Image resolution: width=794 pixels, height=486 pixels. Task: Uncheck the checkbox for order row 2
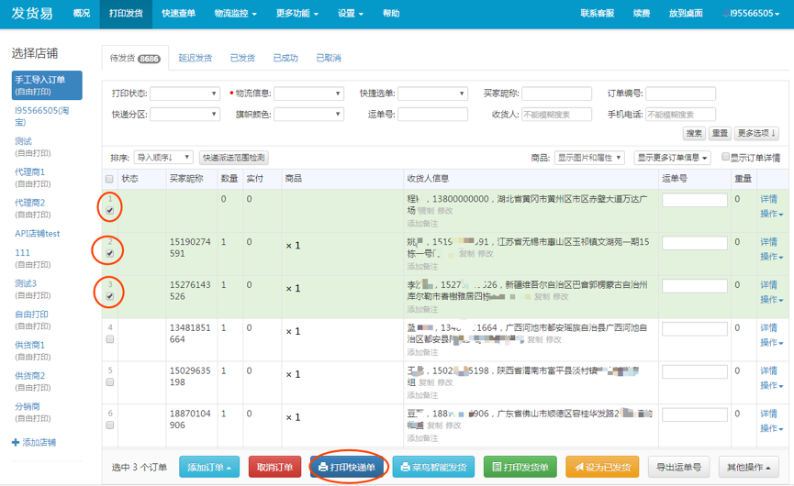click(x=110, y=253)
